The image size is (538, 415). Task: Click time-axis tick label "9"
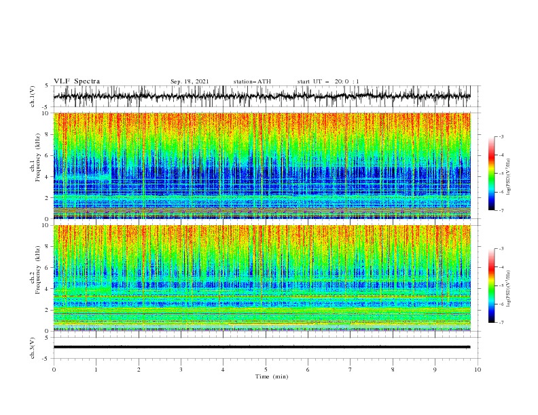pos(435,370)
